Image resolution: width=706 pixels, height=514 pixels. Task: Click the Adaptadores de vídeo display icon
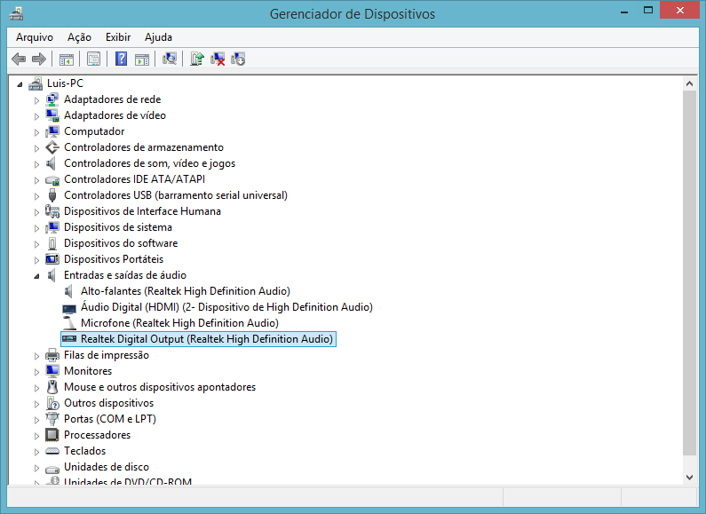tap(52, 115)
